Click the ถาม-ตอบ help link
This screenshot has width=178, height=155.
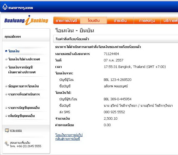coord(16,130)
